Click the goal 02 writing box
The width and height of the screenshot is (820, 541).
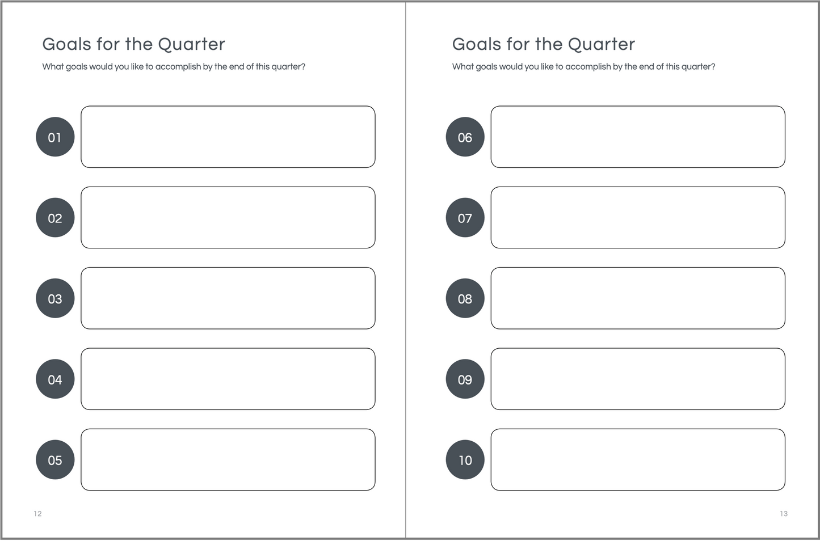pos(228,217)
